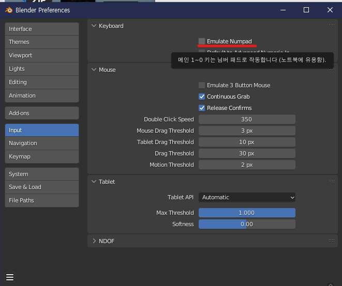The image size is (342, 286).
Task: Go to the Navigation tab
Action: click(42, 143)
